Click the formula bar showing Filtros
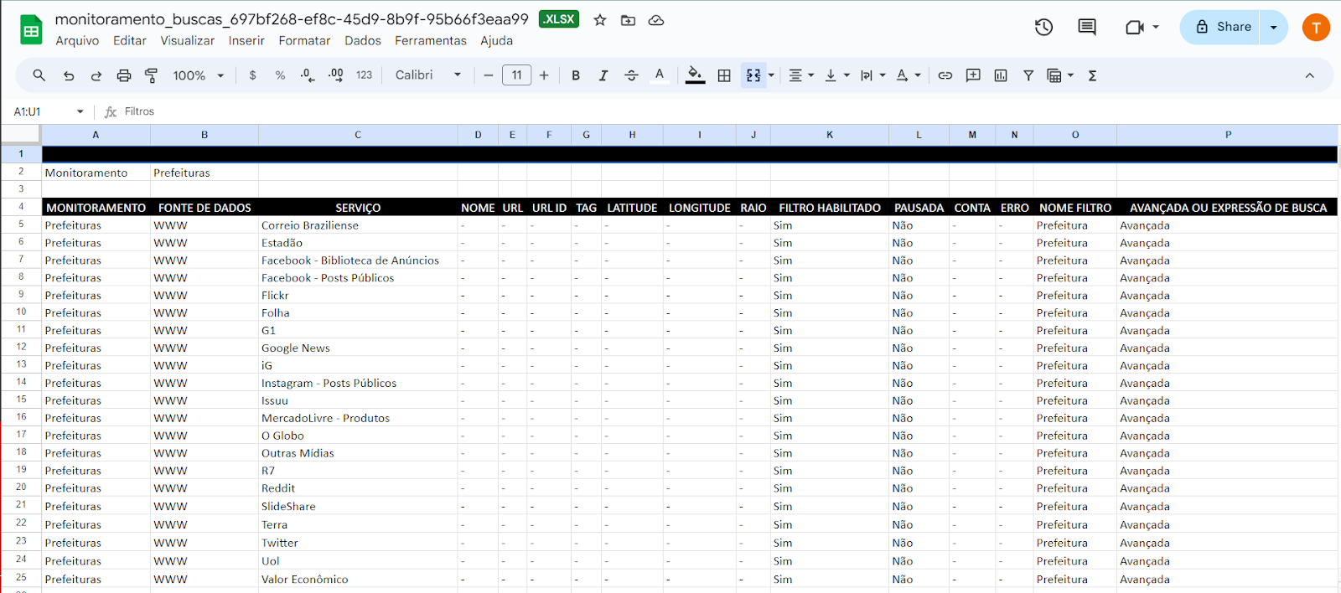The image size is (1341, 593). tap(721, 111)
